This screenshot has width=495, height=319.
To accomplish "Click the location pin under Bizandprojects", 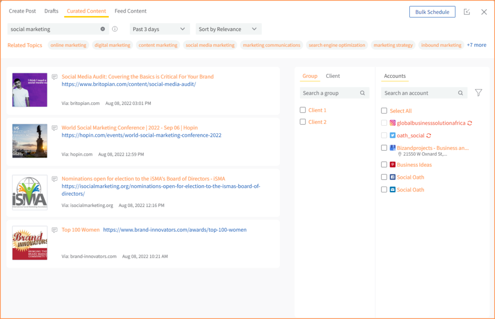I will (400, 154).
